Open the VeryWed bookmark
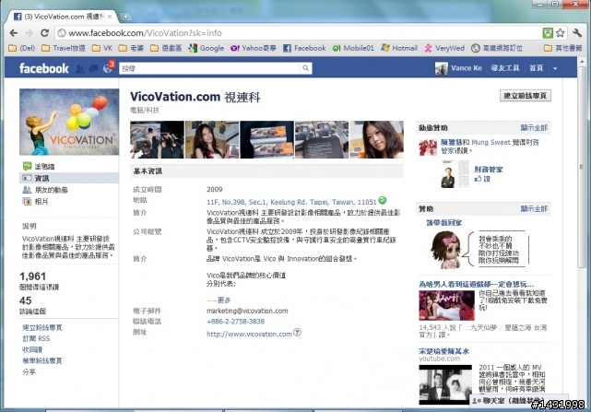 pyautogui.click(x=444, y=48)
